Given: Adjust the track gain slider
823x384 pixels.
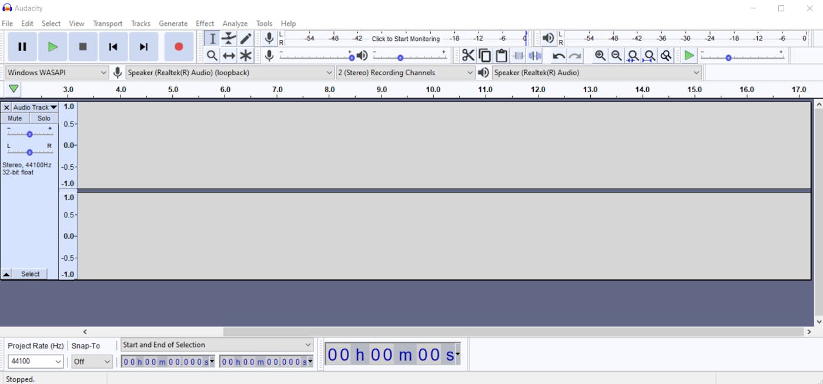Looking at the screenshot, I should pyautogui.click(x=29, y=134).
